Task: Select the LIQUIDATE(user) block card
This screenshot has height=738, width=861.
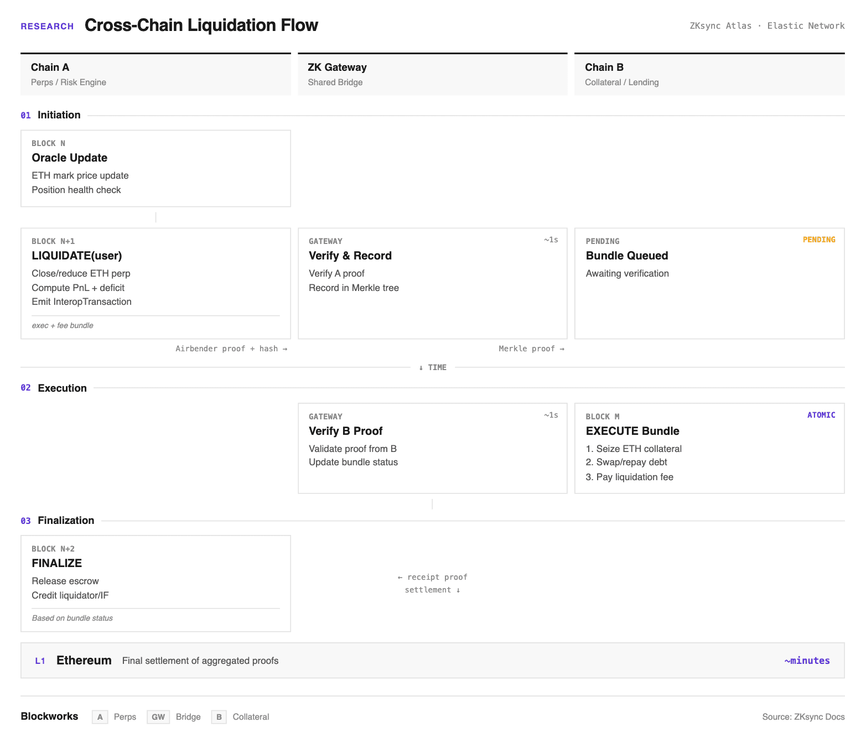Action: 155,283
